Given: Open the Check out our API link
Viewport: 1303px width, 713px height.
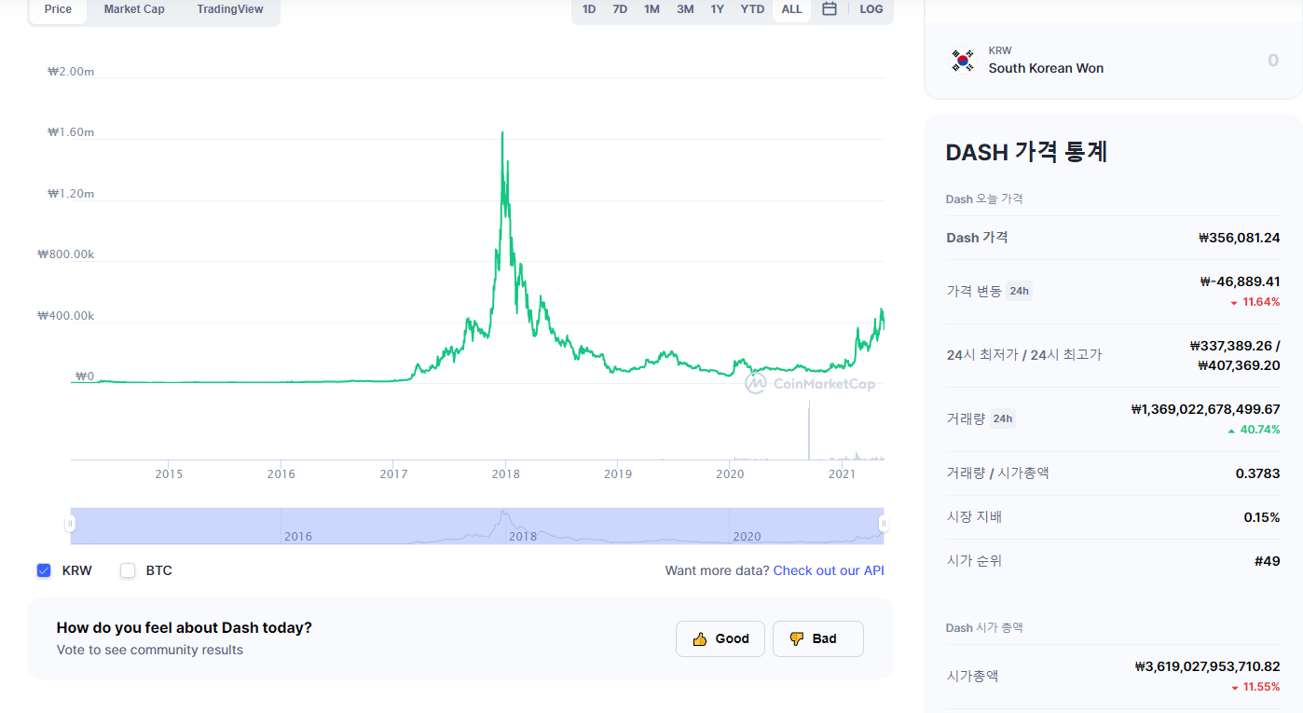Looking at the screenshot, I should click(829, 570).
